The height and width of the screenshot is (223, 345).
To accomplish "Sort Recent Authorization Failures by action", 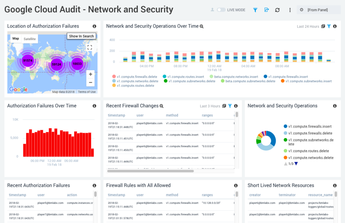I will coord(72,195).
